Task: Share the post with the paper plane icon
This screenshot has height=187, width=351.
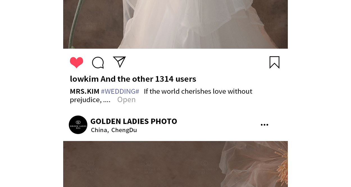Action: click(x=119, y=62)
